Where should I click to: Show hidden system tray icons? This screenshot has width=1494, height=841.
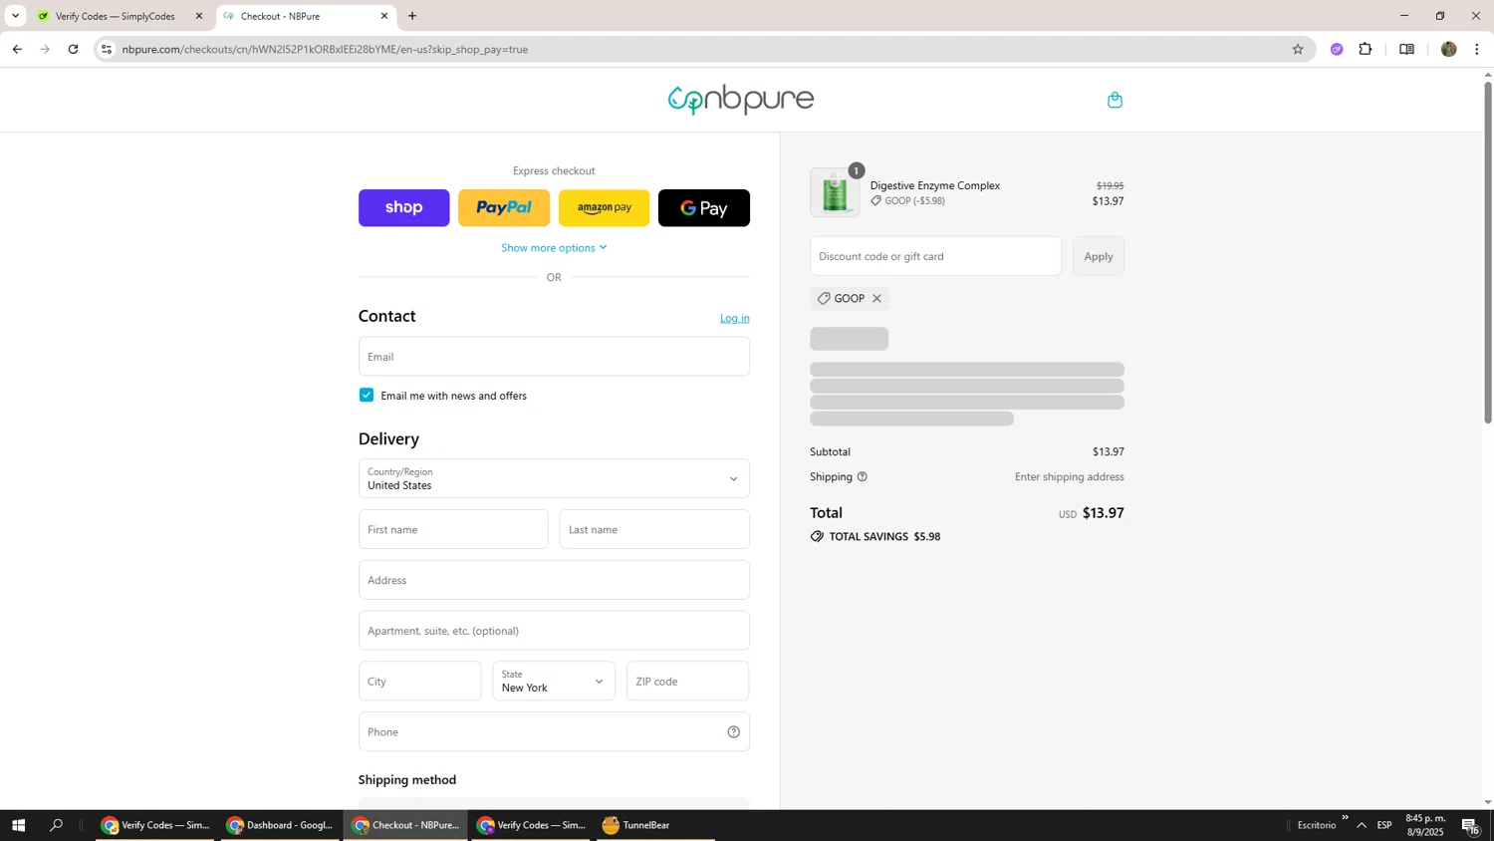click(x=1362, y=825)
